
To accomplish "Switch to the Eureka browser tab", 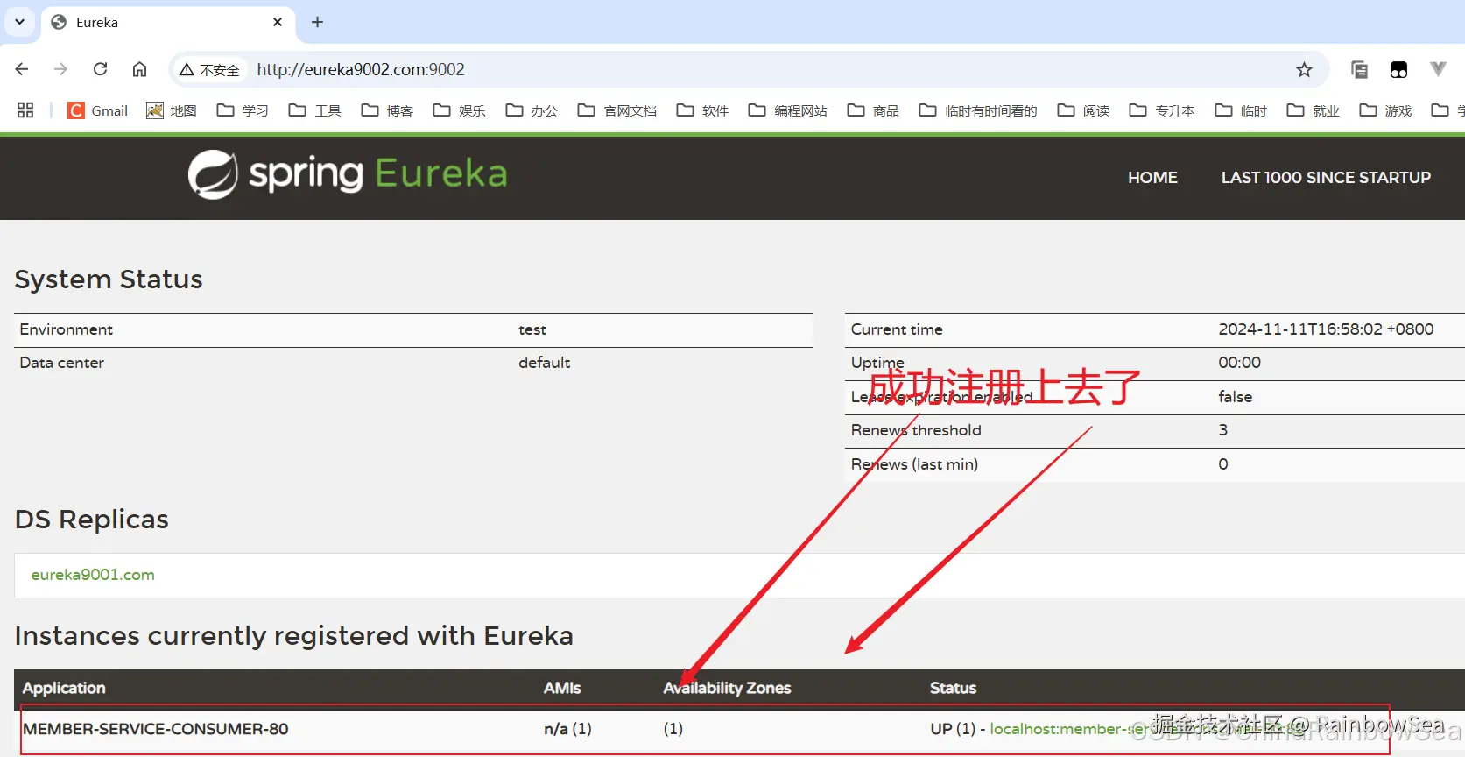I will [x=169, y=23].
